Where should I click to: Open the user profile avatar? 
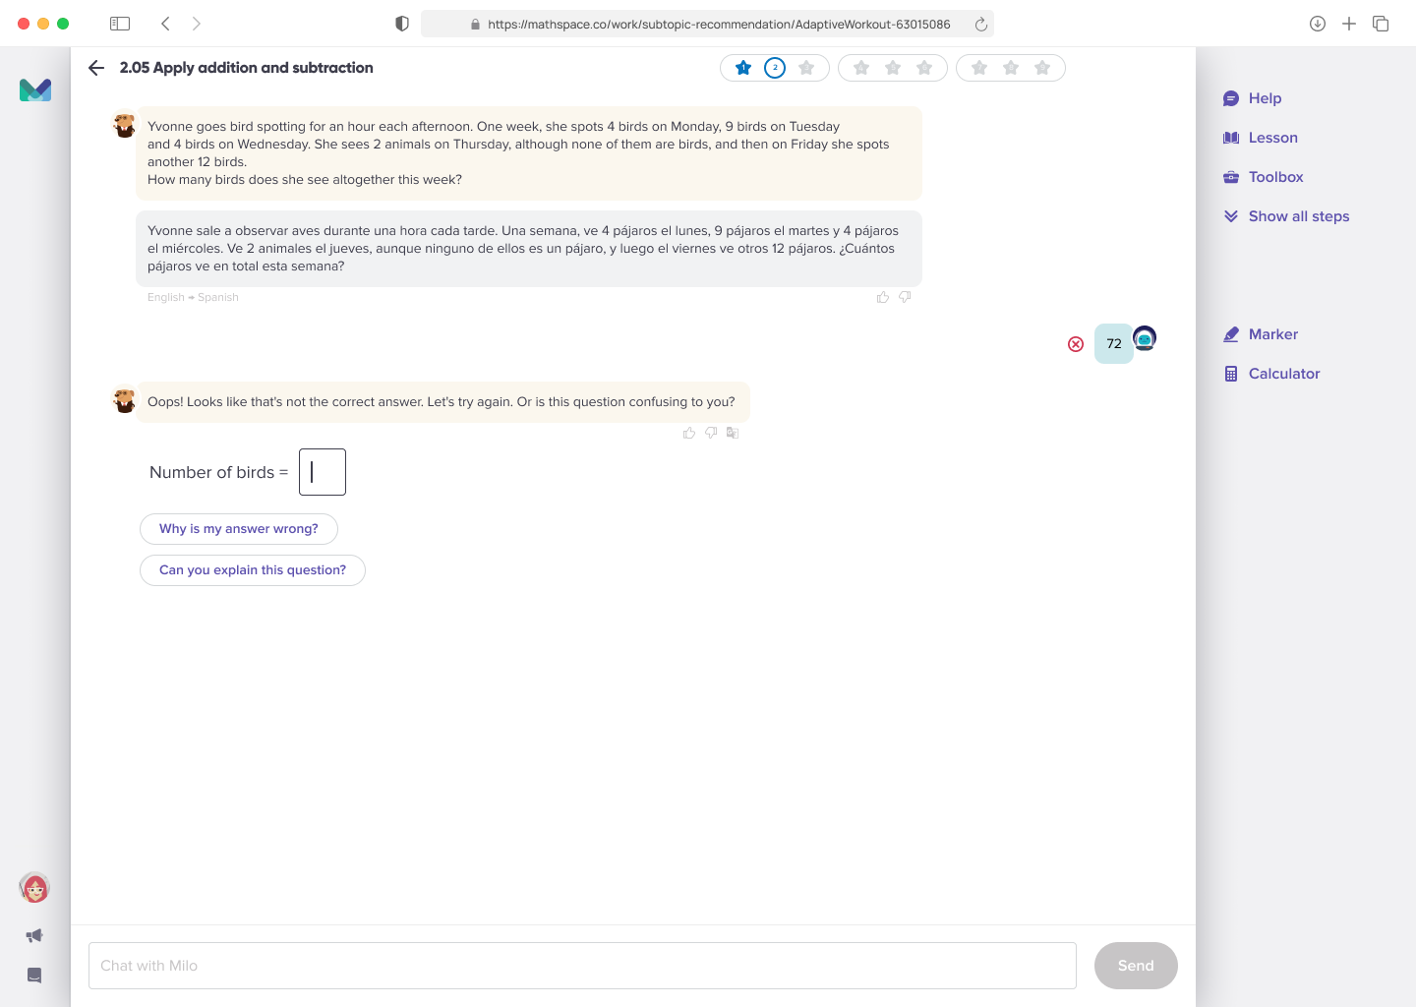click(34, 888)
